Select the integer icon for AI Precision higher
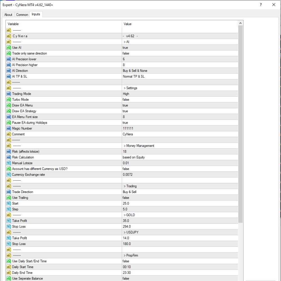This screenshot has width=281, height=281. tap(9, 65)
